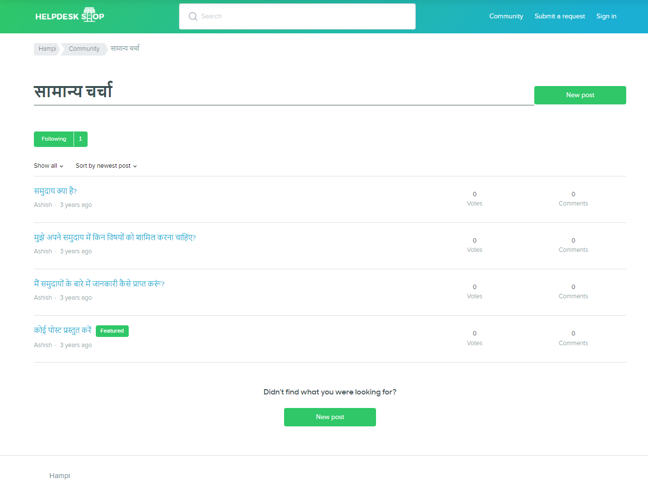
Task: Click Sign in link
Action: (x=606, y=16)
